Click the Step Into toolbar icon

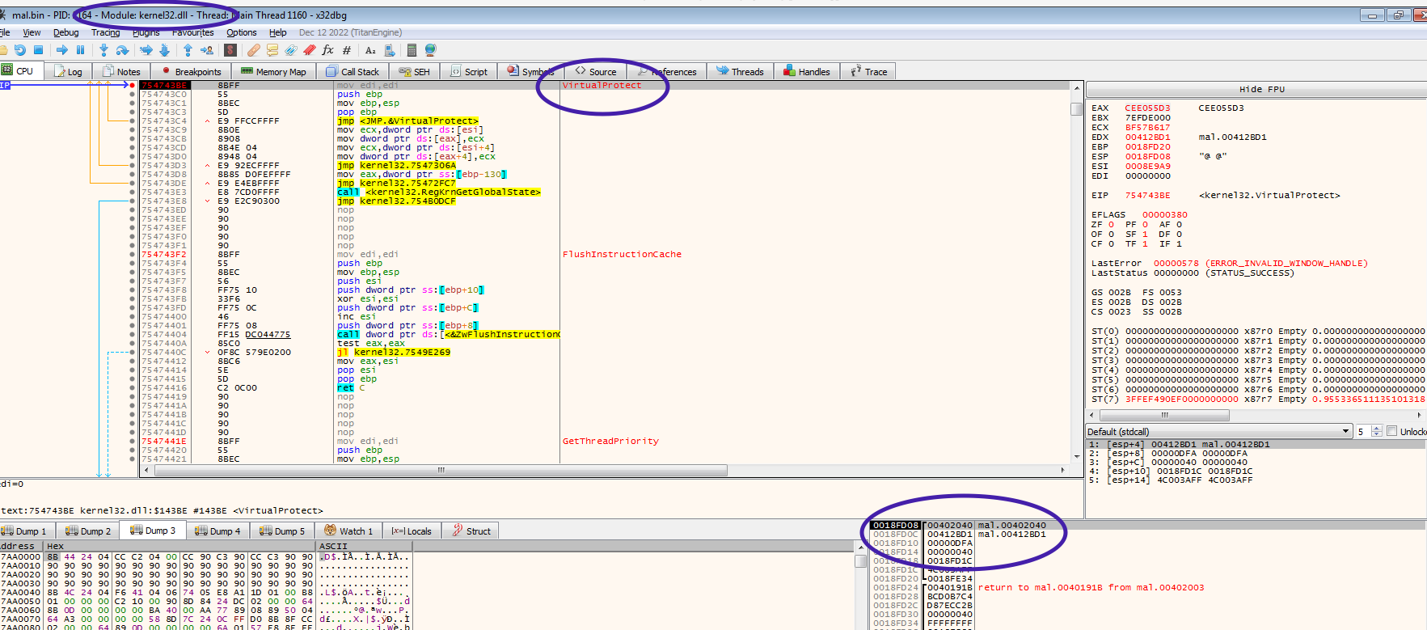[x=103, y=50]
